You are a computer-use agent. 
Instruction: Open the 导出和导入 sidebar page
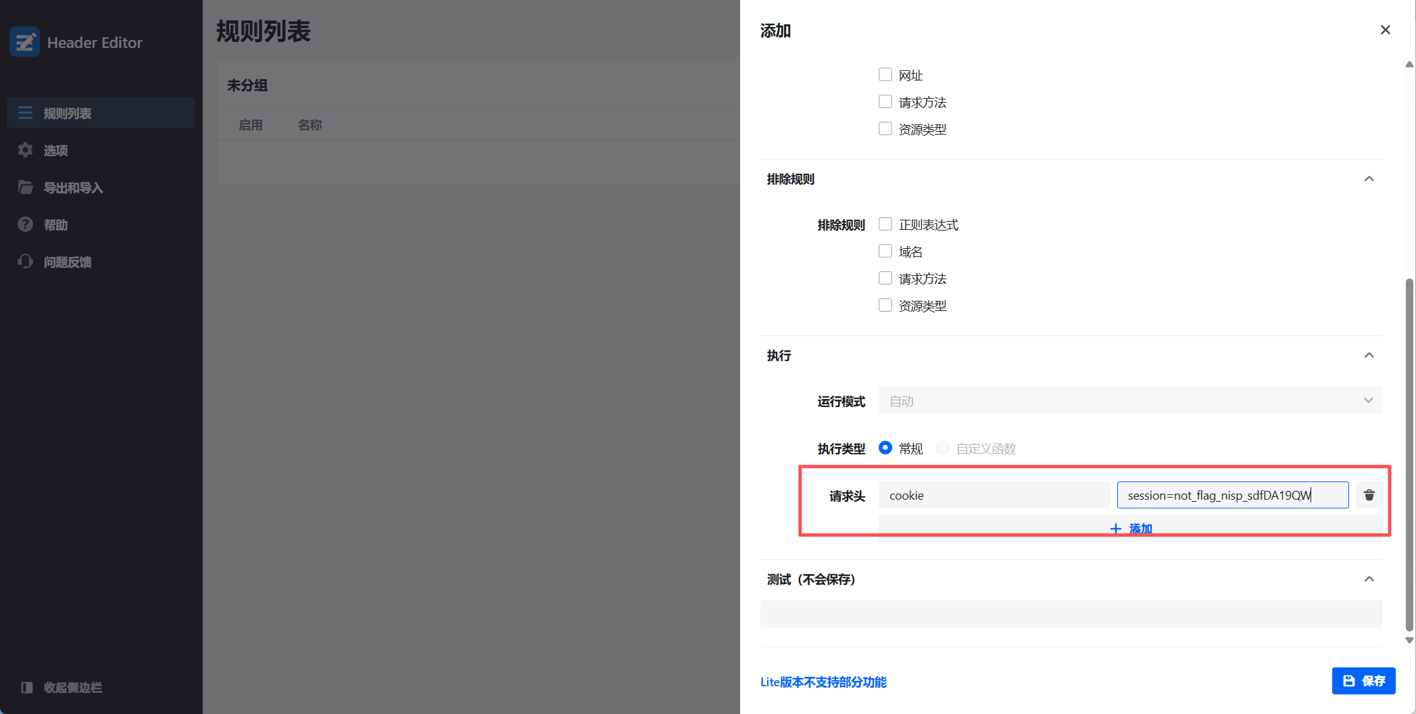click(x=72, y=187)
